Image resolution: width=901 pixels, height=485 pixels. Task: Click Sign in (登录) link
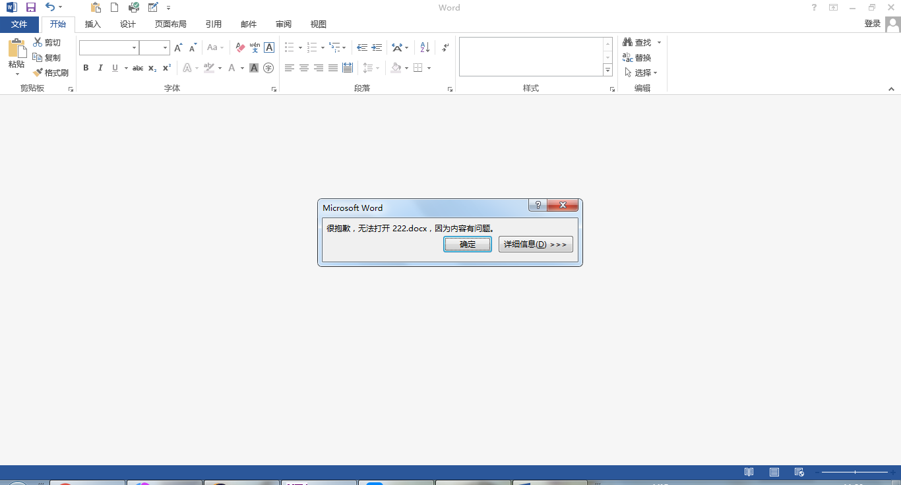pyautogui.click(x=873, y=24)
